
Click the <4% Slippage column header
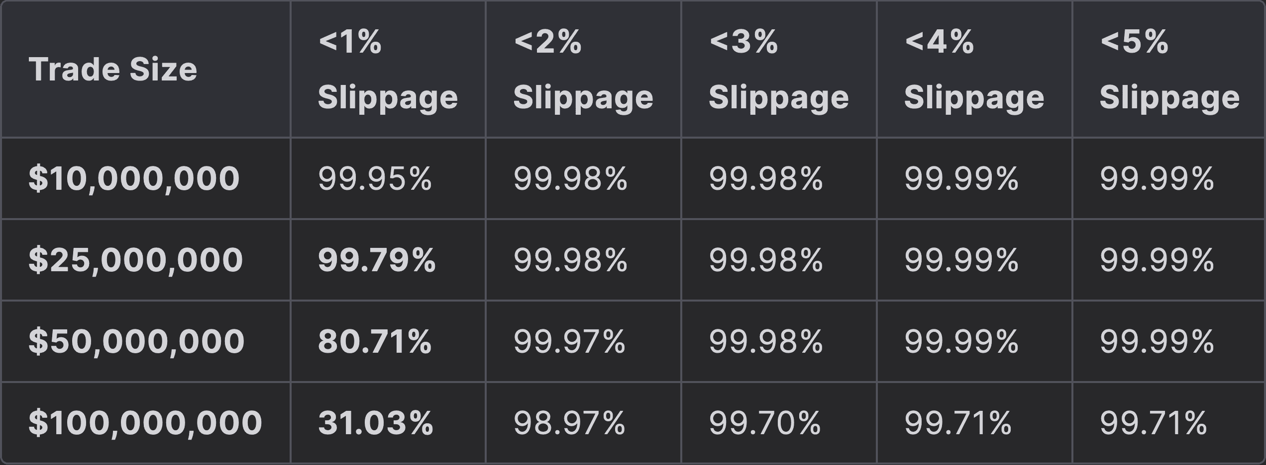(974, 69)
